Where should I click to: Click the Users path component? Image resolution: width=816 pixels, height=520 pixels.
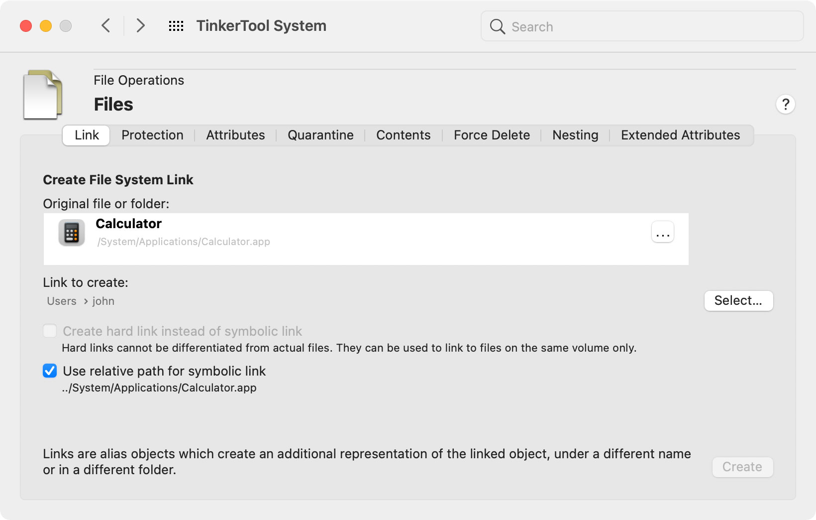pos(62,301)
